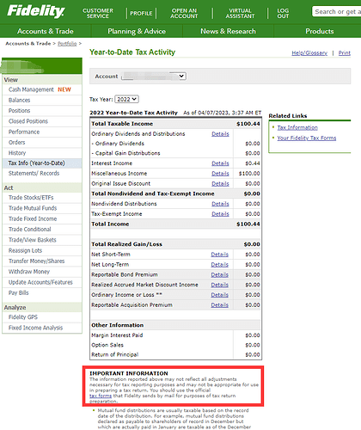Select Cash Management in sidebar
361x430 pixels.
pyautogui.click(x=31, y=89)
